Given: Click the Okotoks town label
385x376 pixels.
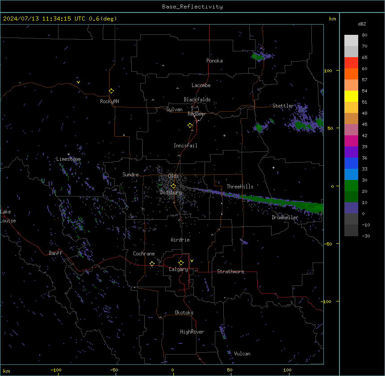Looking at the screenshot, I should tap(184, 313).
